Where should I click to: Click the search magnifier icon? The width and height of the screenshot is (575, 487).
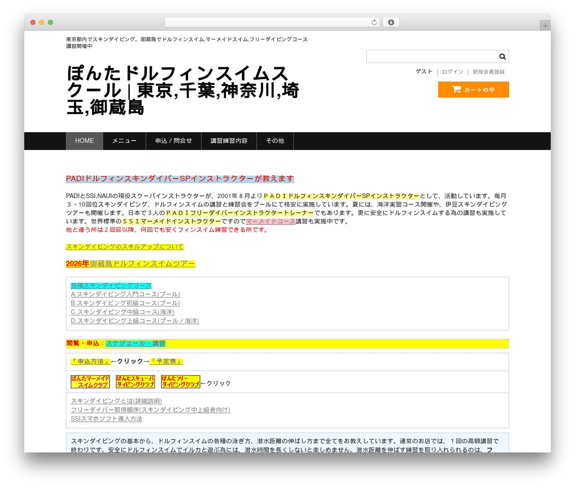(502, 57)
